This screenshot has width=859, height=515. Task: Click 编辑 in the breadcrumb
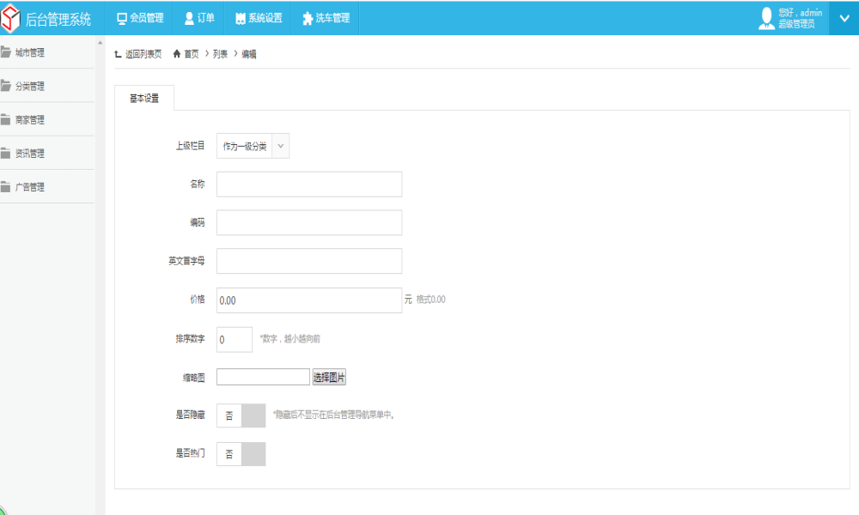[x=249, y=54]
